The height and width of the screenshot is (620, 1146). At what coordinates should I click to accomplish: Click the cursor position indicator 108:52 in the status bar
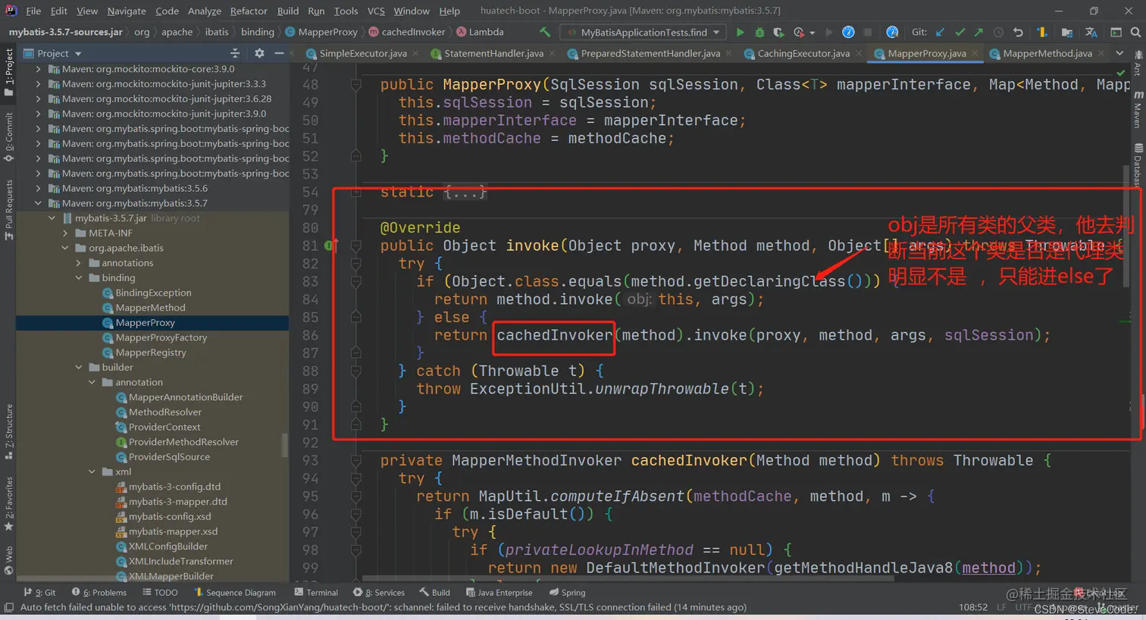click(973, 607)
